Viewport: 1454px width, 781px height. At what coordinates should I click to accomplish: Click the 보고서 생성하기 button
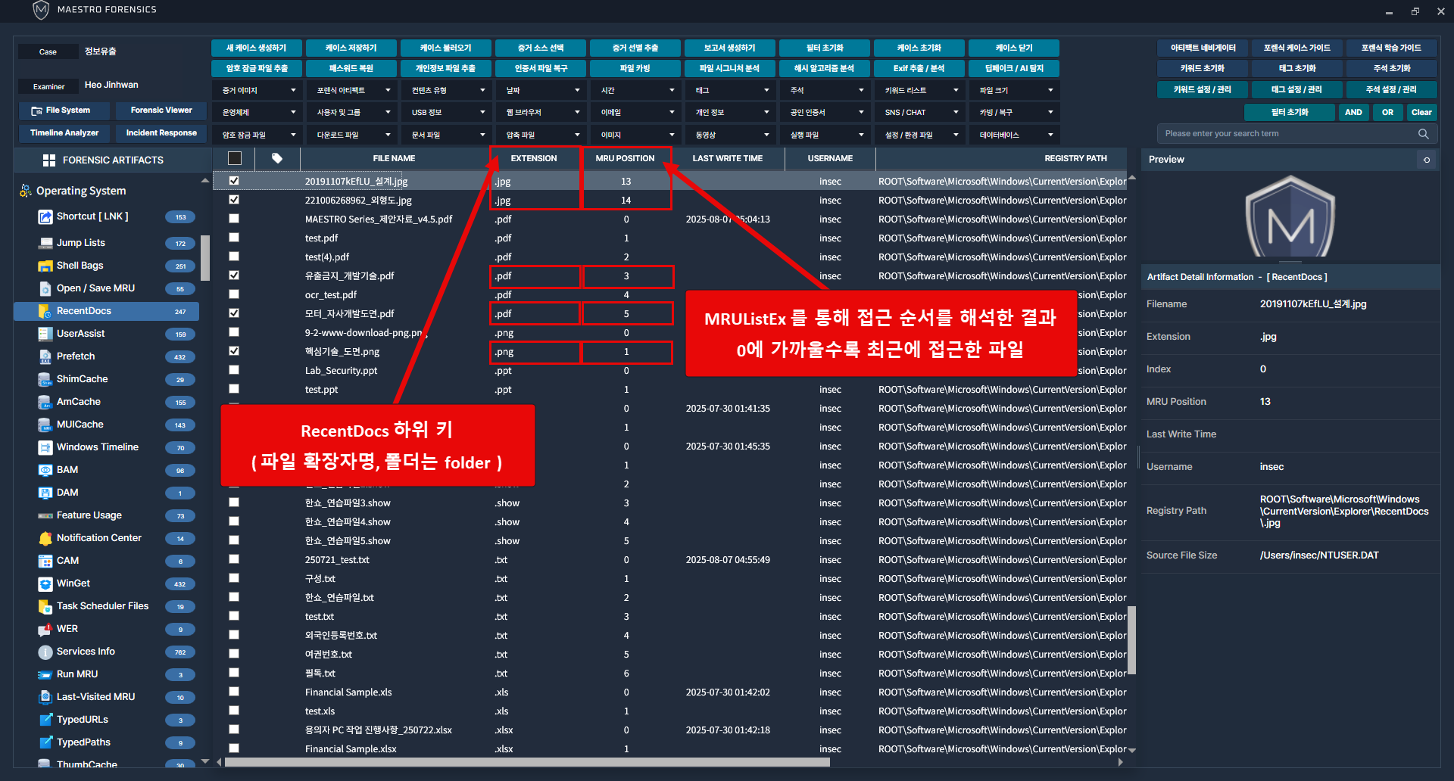(x=729, y=48)
